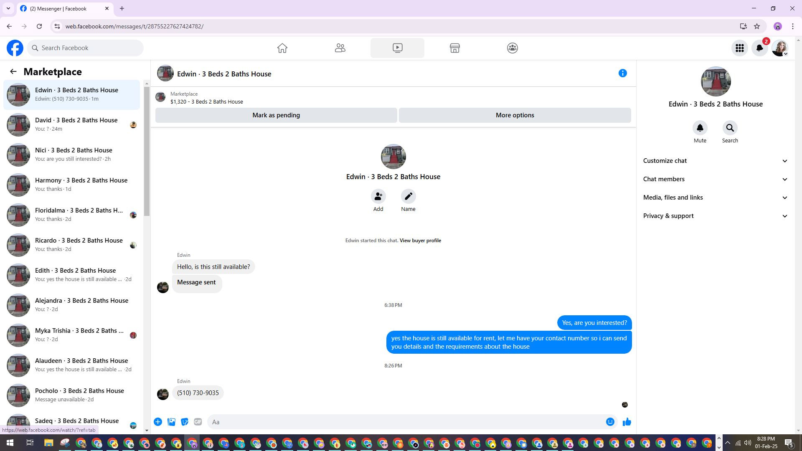The width and height of the screenshot is (802, 451).
Task: Attach a photo using the image icon
Action: pyautogui.click(x=171, y=422)
